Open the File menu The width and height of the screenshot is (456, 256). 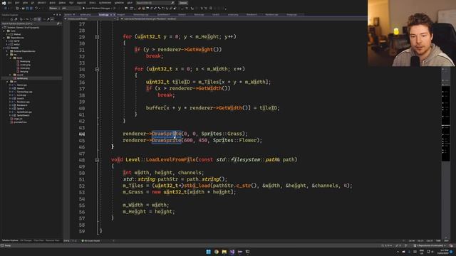tap(9, 3)
